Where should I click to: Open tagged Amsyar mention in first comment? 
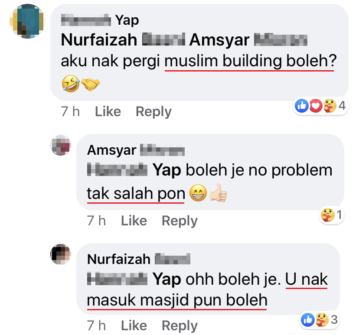248,40
